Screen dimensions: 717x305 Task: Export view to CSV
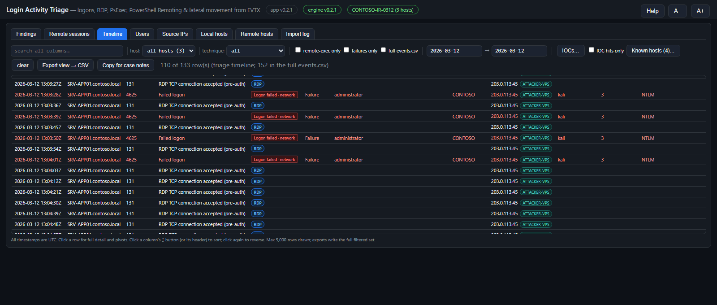pyautogui.click(x=65, y=65)
